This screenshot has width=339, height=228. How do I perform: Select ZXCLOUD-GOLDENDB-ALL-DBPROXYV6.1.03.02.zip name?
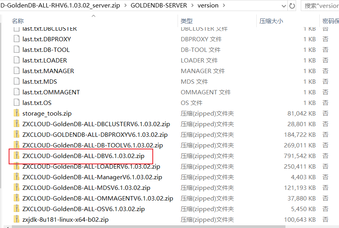pyautogui.click(x=95, y=134)
